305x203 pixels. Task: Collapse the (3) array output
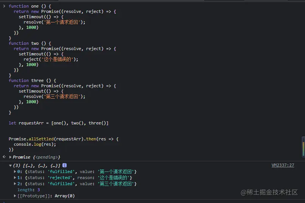pos(10,165)
